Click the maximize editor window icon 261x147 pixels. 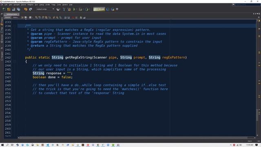pyautogui.click(x=259, y=14)
